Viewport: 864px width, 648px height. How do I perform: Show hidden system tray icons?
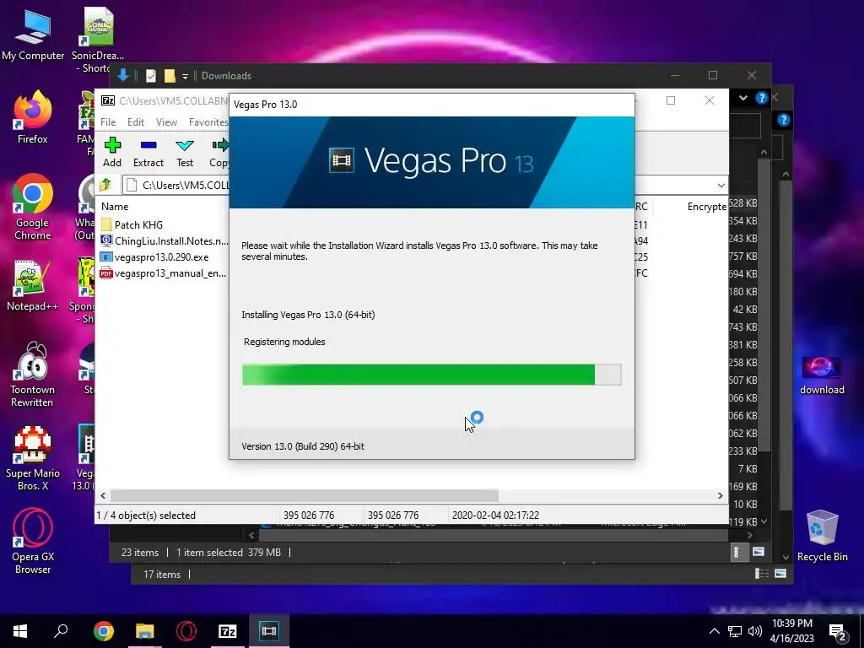714,631
